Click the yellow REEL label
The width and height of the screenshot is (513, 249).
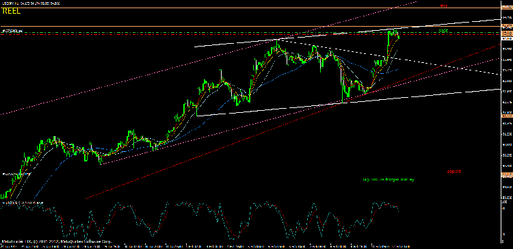tap(12, 11)
